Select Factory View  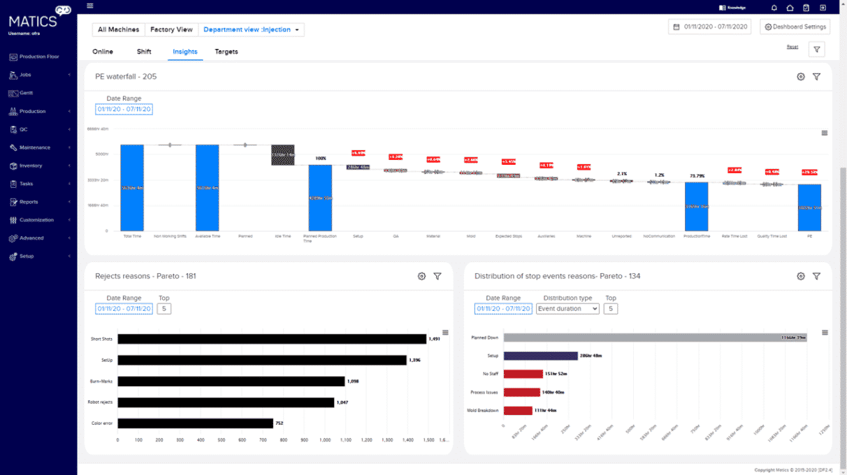(x=171, y=29)
